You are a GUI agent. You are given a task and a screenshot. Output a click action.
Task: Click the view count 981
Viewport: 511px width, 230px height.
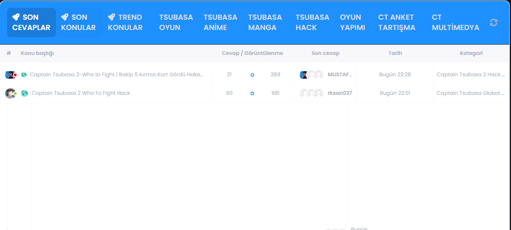coord(275,93)
